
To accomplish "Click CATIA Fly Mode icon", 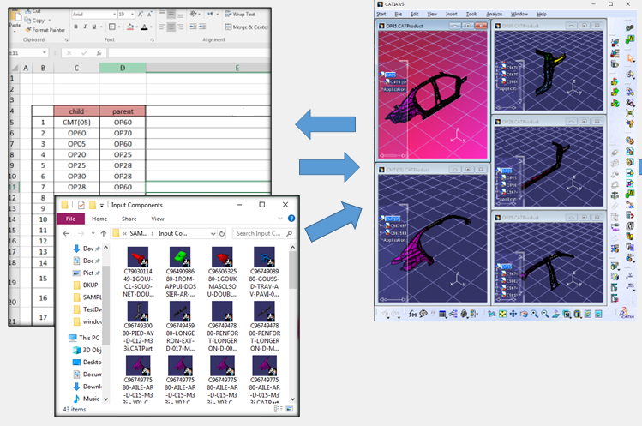I will (x=491, y=315).
